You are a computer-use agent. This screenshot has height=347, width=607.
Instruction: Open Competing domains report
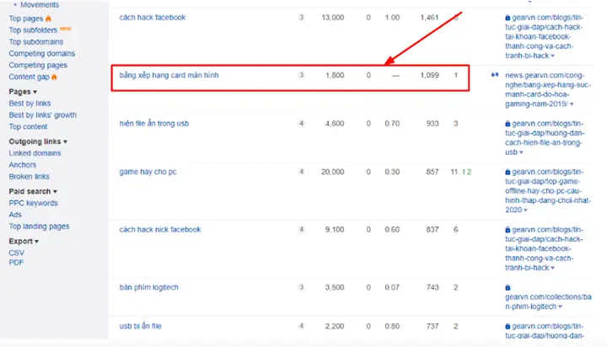[42, 53]
